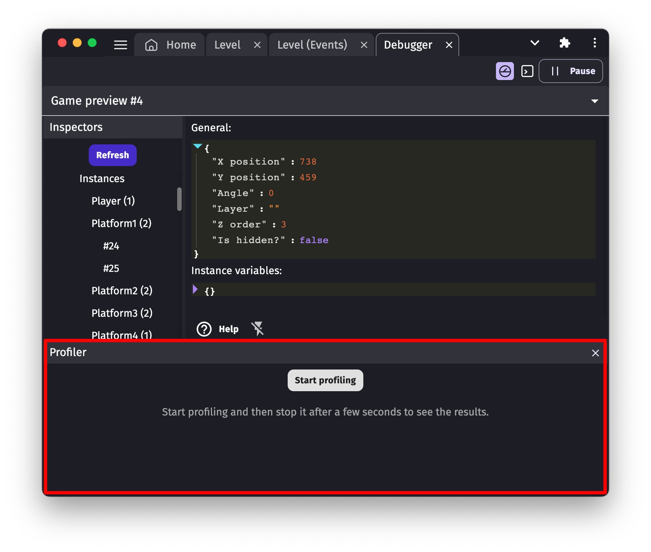Close the Level (Events) tab
The image size is (651, 552).
(x=364, y=45)
